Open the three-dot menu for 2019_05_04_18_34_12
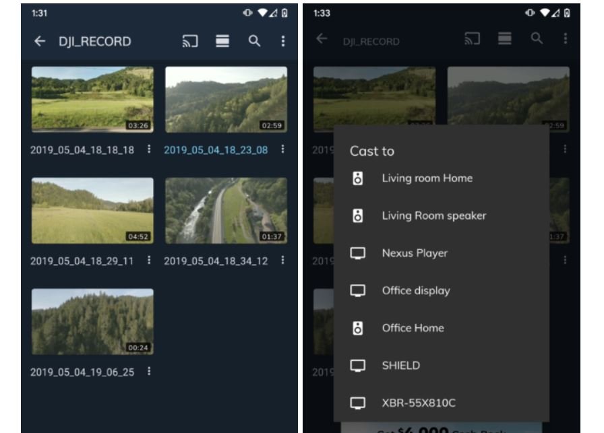 [282, 261]
